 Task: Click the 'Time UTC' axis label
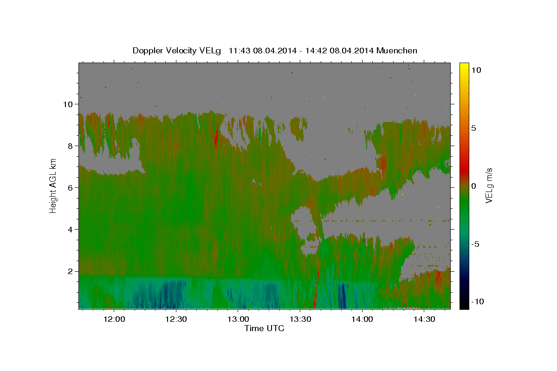pos(264,328)
